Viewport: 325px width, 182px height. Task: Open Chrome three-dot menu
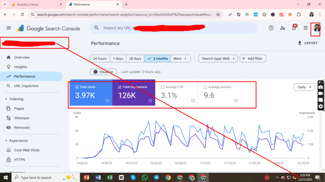pos(320,15)
